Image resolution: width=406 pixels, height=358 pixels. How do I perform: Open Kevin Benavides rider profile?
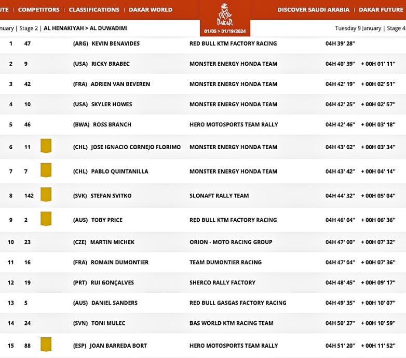(x=115, y=44)
